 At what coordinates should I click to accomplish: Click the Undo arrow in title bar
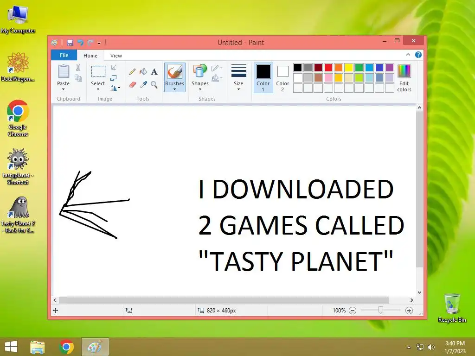[80, 43]
